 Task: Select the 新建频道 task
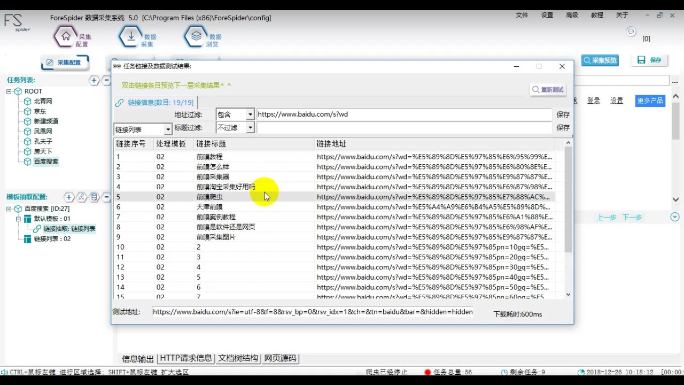pos(46,121)
